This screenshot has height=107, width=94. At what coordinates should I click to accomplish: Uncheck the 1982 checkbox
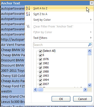(40, 63)
